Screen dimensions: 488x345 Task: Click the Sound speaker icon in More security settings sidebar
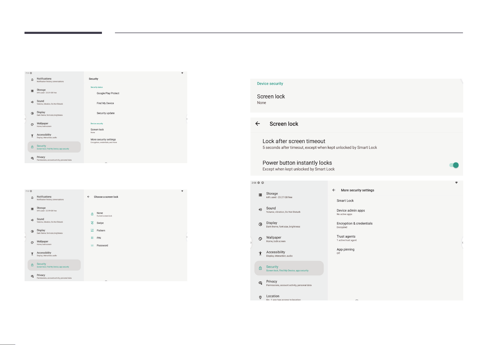pyautogui.click(x=260, y=210)
